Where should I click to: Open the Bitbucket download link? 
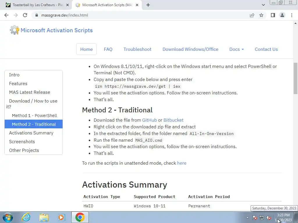pyautogui.click(x=173, y=120)
